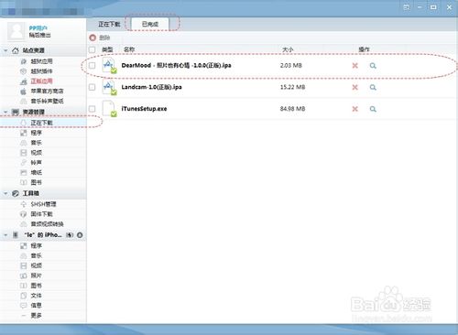Image resolution: width=458 pixels, height=335 pixels.
Task: Open 越狱插件 in the sidebar
Action: pos(41,71)
